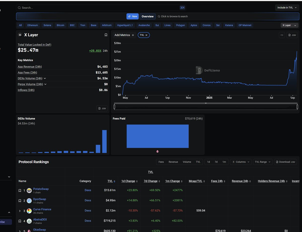
Task: Open the chart embed code icon
Action: click(282, 35)
